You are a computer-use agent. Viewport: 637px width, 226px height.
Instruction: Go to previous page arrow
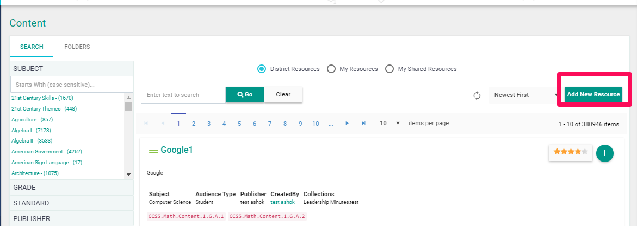click(163, 124)
